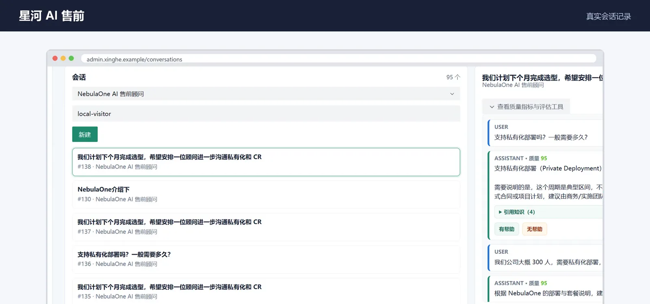Mark the answer as 无帮助

pos(535,229)
